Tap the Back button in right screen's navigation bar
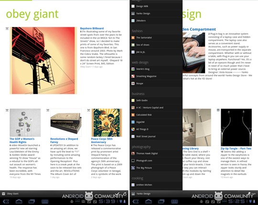Screen dimensions: 258x205 tap(136, 201)
